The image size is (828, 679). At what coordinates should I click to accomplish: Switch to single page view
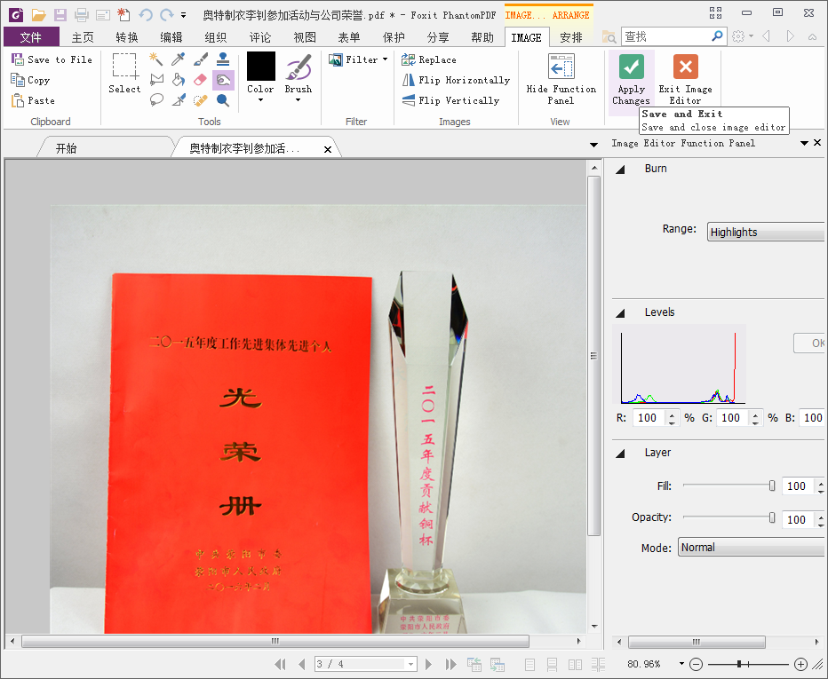(529, 664)
